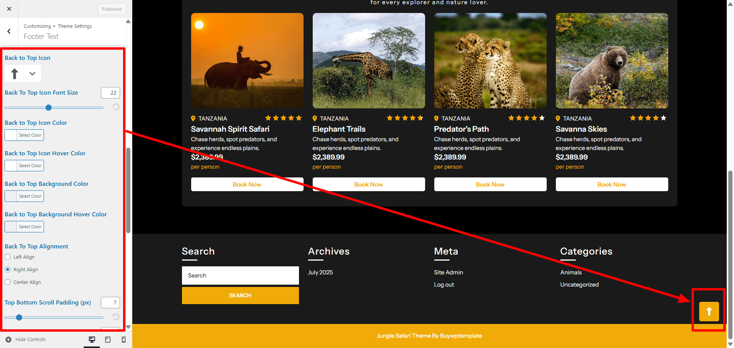The width and height of the screenshot is (734, 348).
Task: Reset the Back To Top Icon Font Size
Action: [x=116, y=107]
